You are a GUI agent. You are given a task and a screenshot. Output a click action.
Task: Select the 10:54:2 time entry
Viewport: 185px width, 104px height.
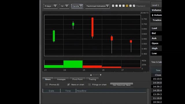click(157, 102)
